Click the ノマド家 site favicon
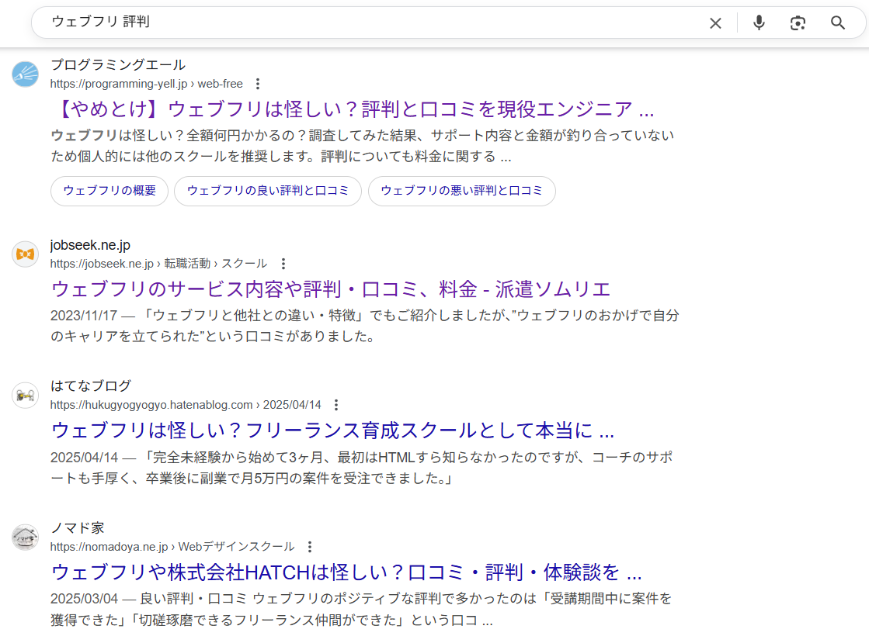 coord(26,538)
